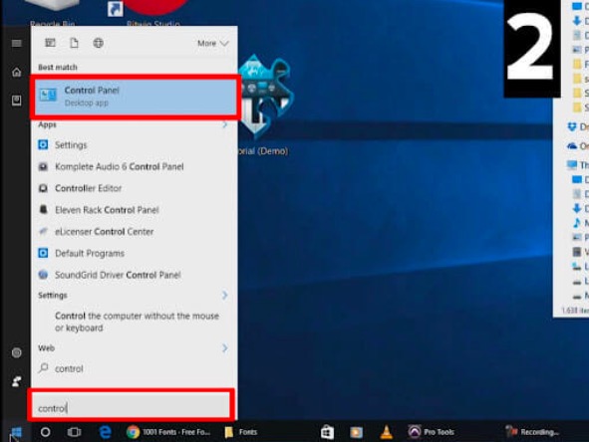589x442 pixels.
Task: Switch to Pro Tools on the taskbar
Action: 432,432
